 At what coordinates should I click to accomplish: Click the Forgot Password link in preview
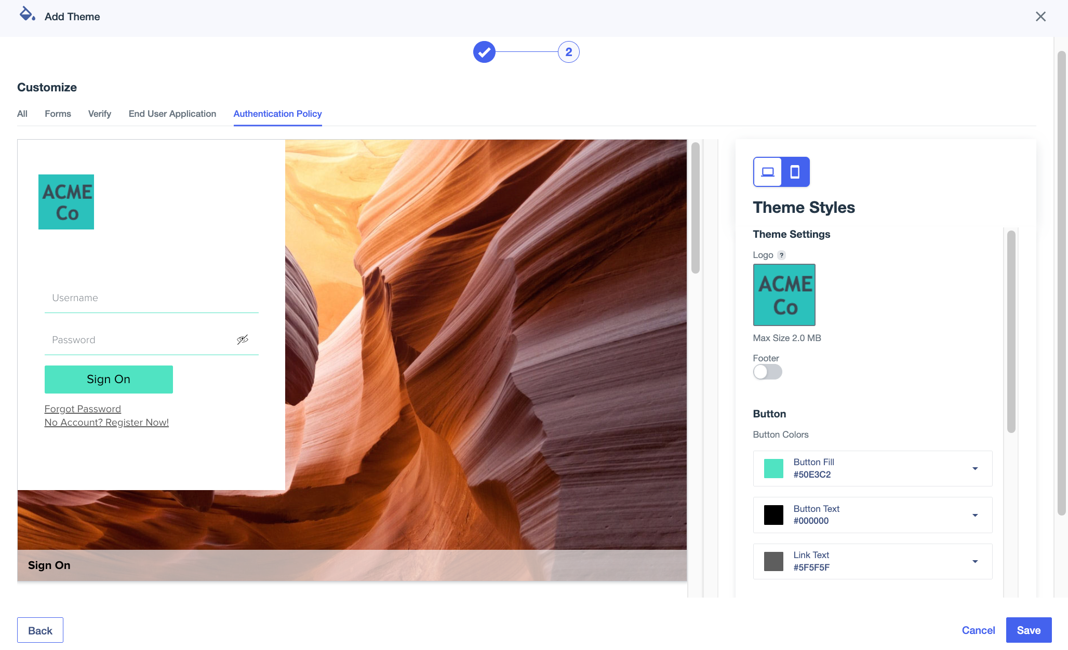[x=83, y=409]
